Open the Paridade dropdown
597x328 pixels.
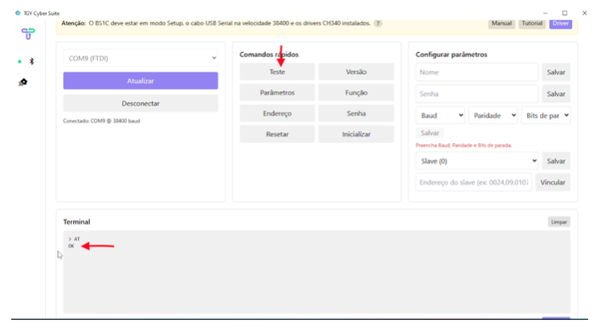tap(493, 115)
